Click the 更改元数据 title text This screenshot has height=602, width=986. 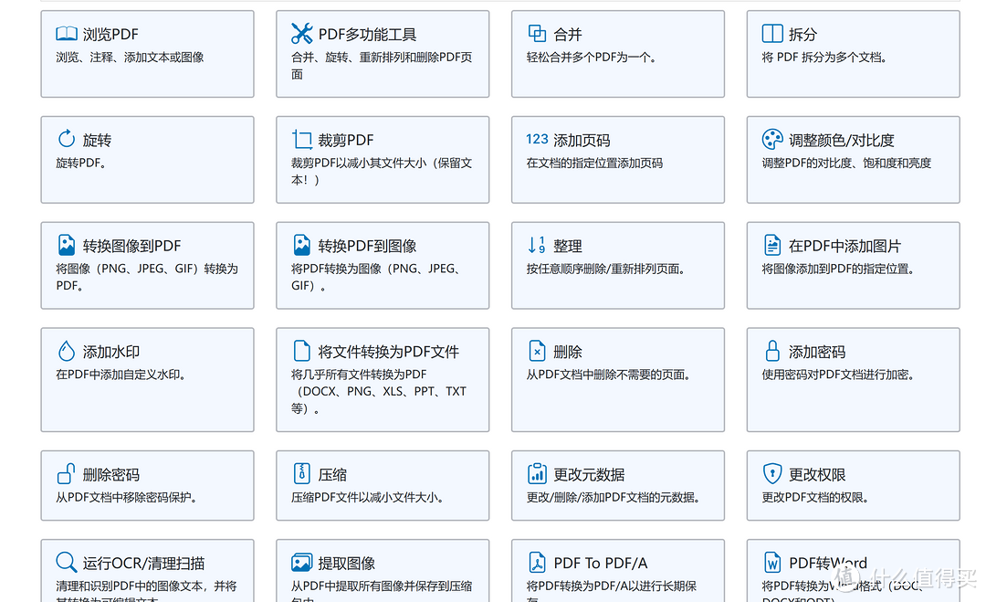(589, 474)
